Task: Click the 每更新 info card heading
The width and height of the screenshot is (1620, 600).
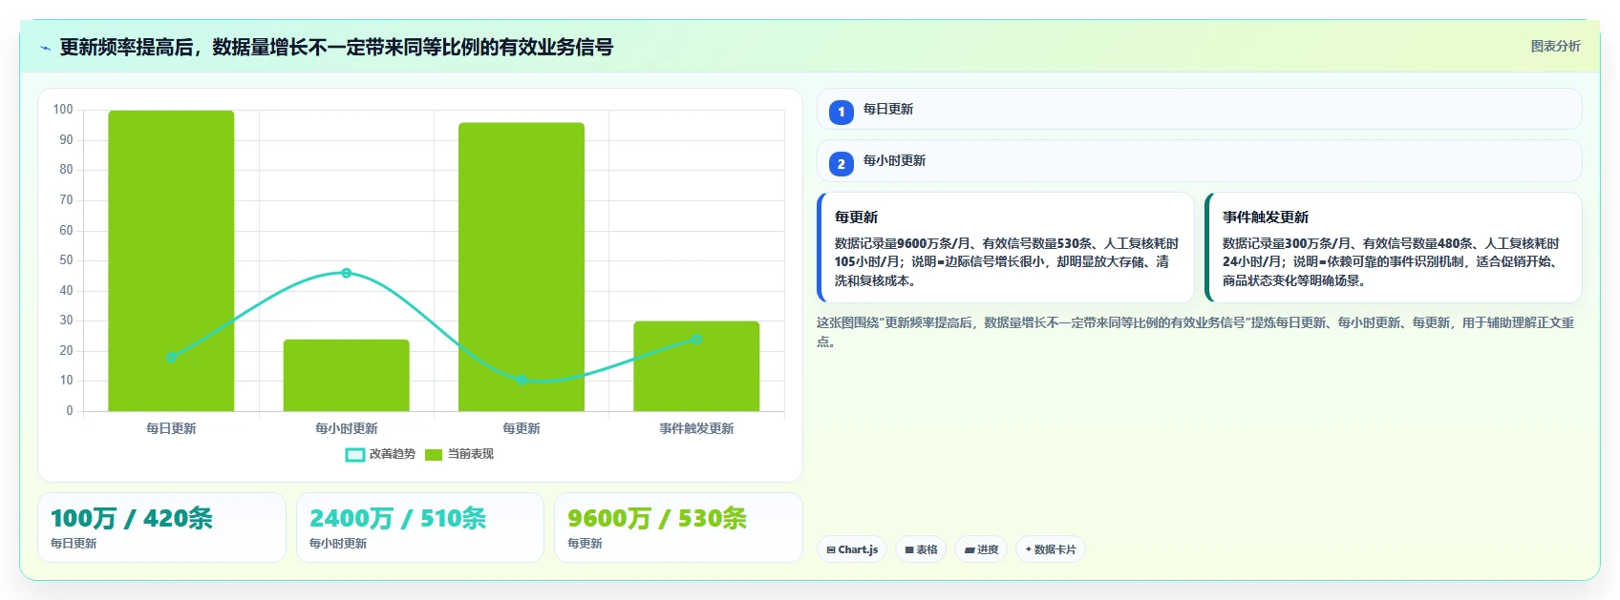Action: 856,217
